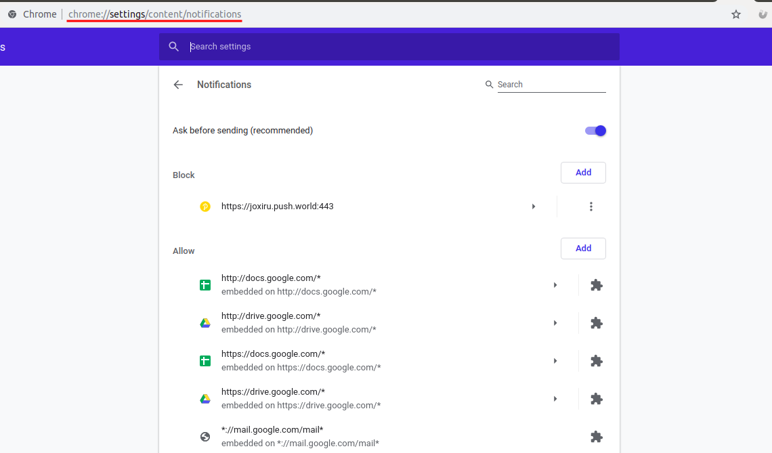Click the yellow joxiru.push.world site icon

coord(205,207)
